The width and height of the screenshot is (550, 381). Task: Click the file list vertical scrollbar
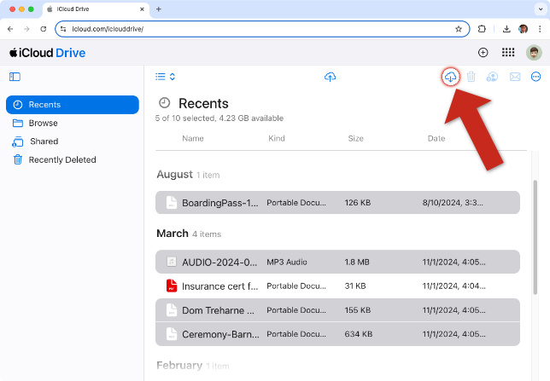coord(535,238)
